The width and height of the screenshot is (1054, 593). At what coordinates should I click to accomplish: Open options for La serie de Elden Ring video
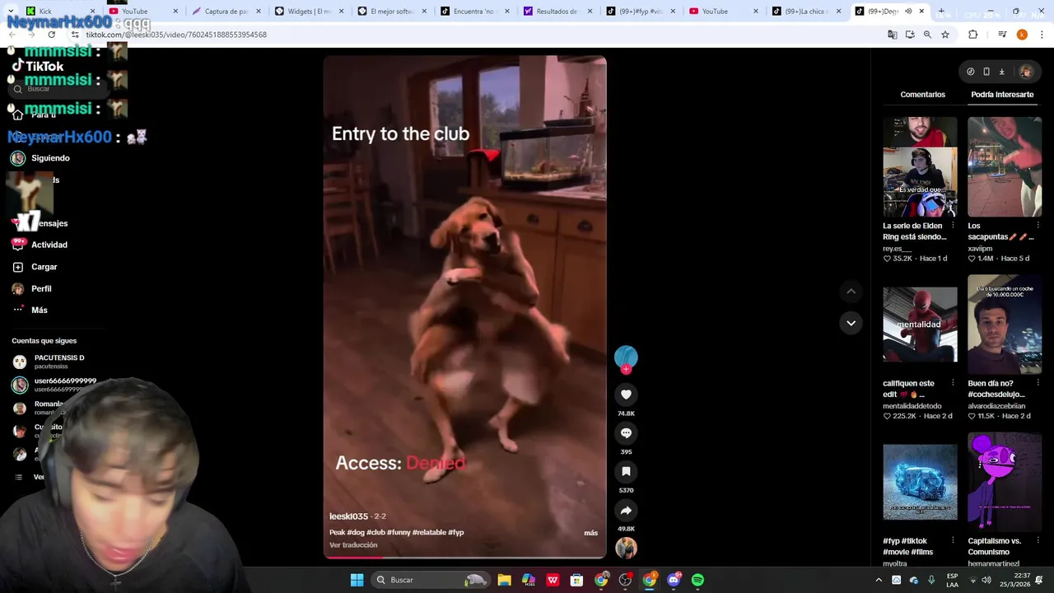click(953, 226)
